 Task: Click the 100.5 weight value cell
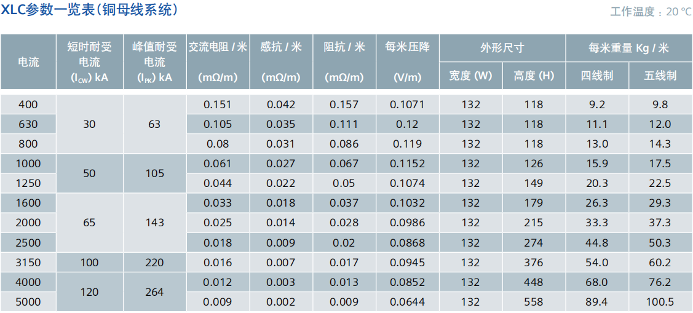[660, 302]
